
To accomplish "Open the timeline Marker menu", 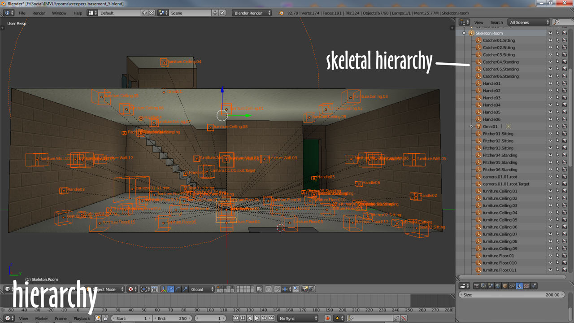I will [41, 319].
